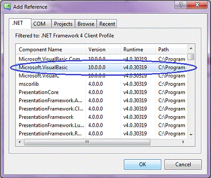Image resolution: width=211 pixels, height=178 pixels.
Task: Click the Help question mark button
Action: pyautogui.click(x=181, y=5)
